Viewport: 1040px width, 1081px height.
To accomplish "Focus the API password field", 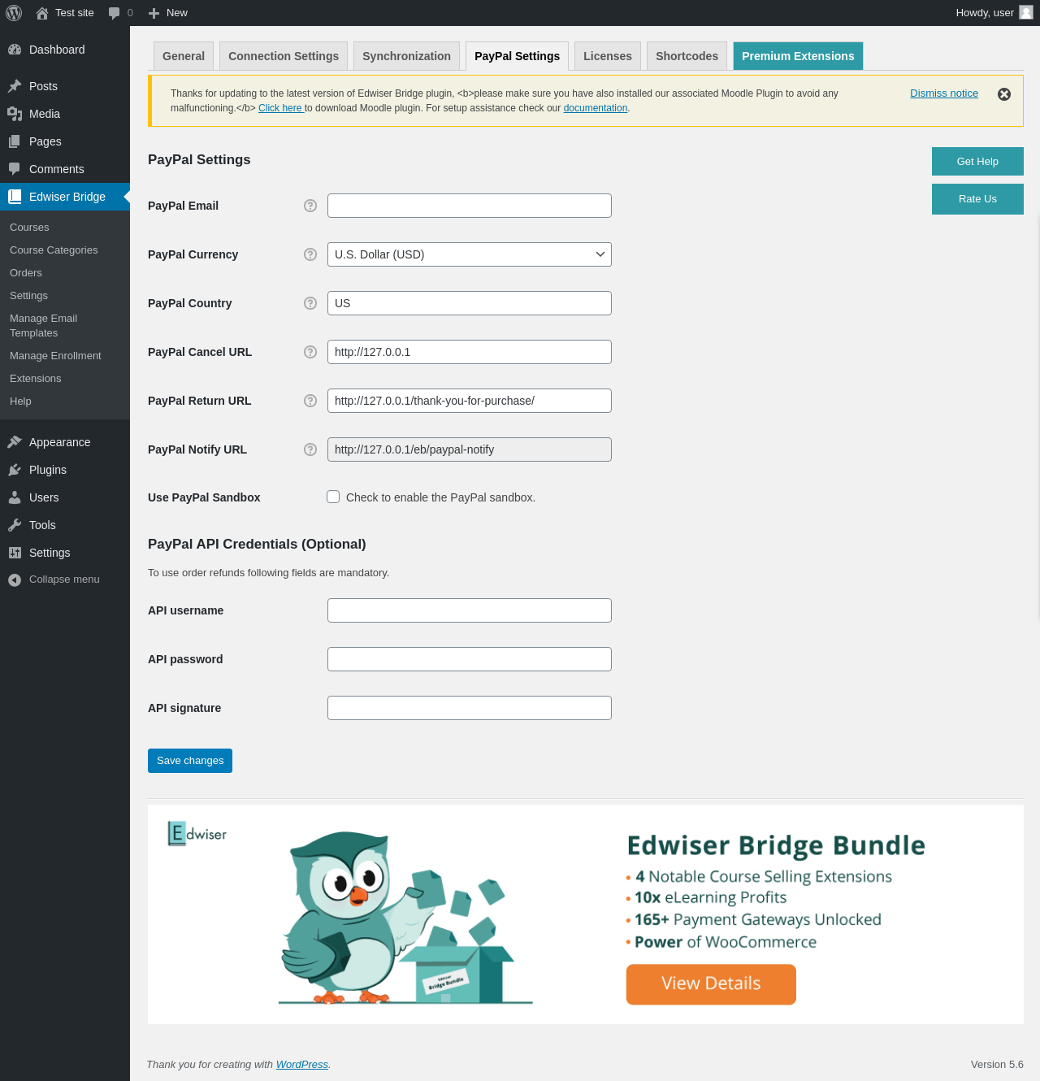I will (x=470, y=659).
